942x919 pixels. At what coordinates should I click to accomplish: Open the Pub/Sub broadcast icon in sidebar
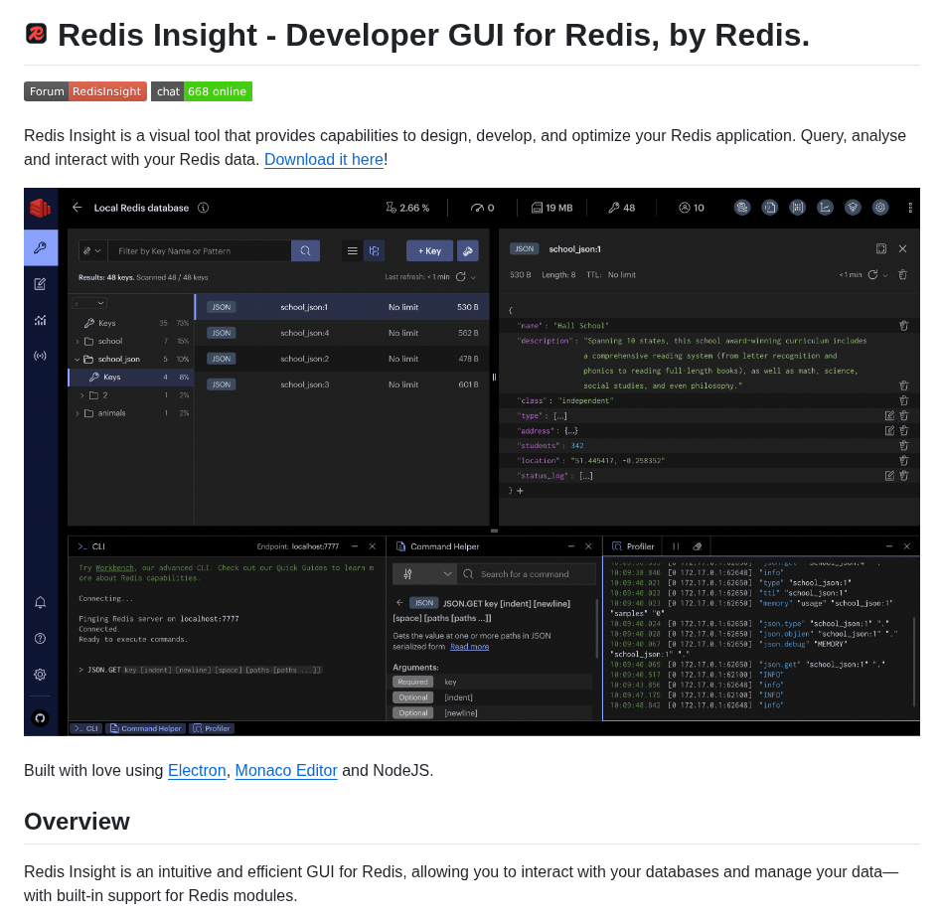[41, 356]
